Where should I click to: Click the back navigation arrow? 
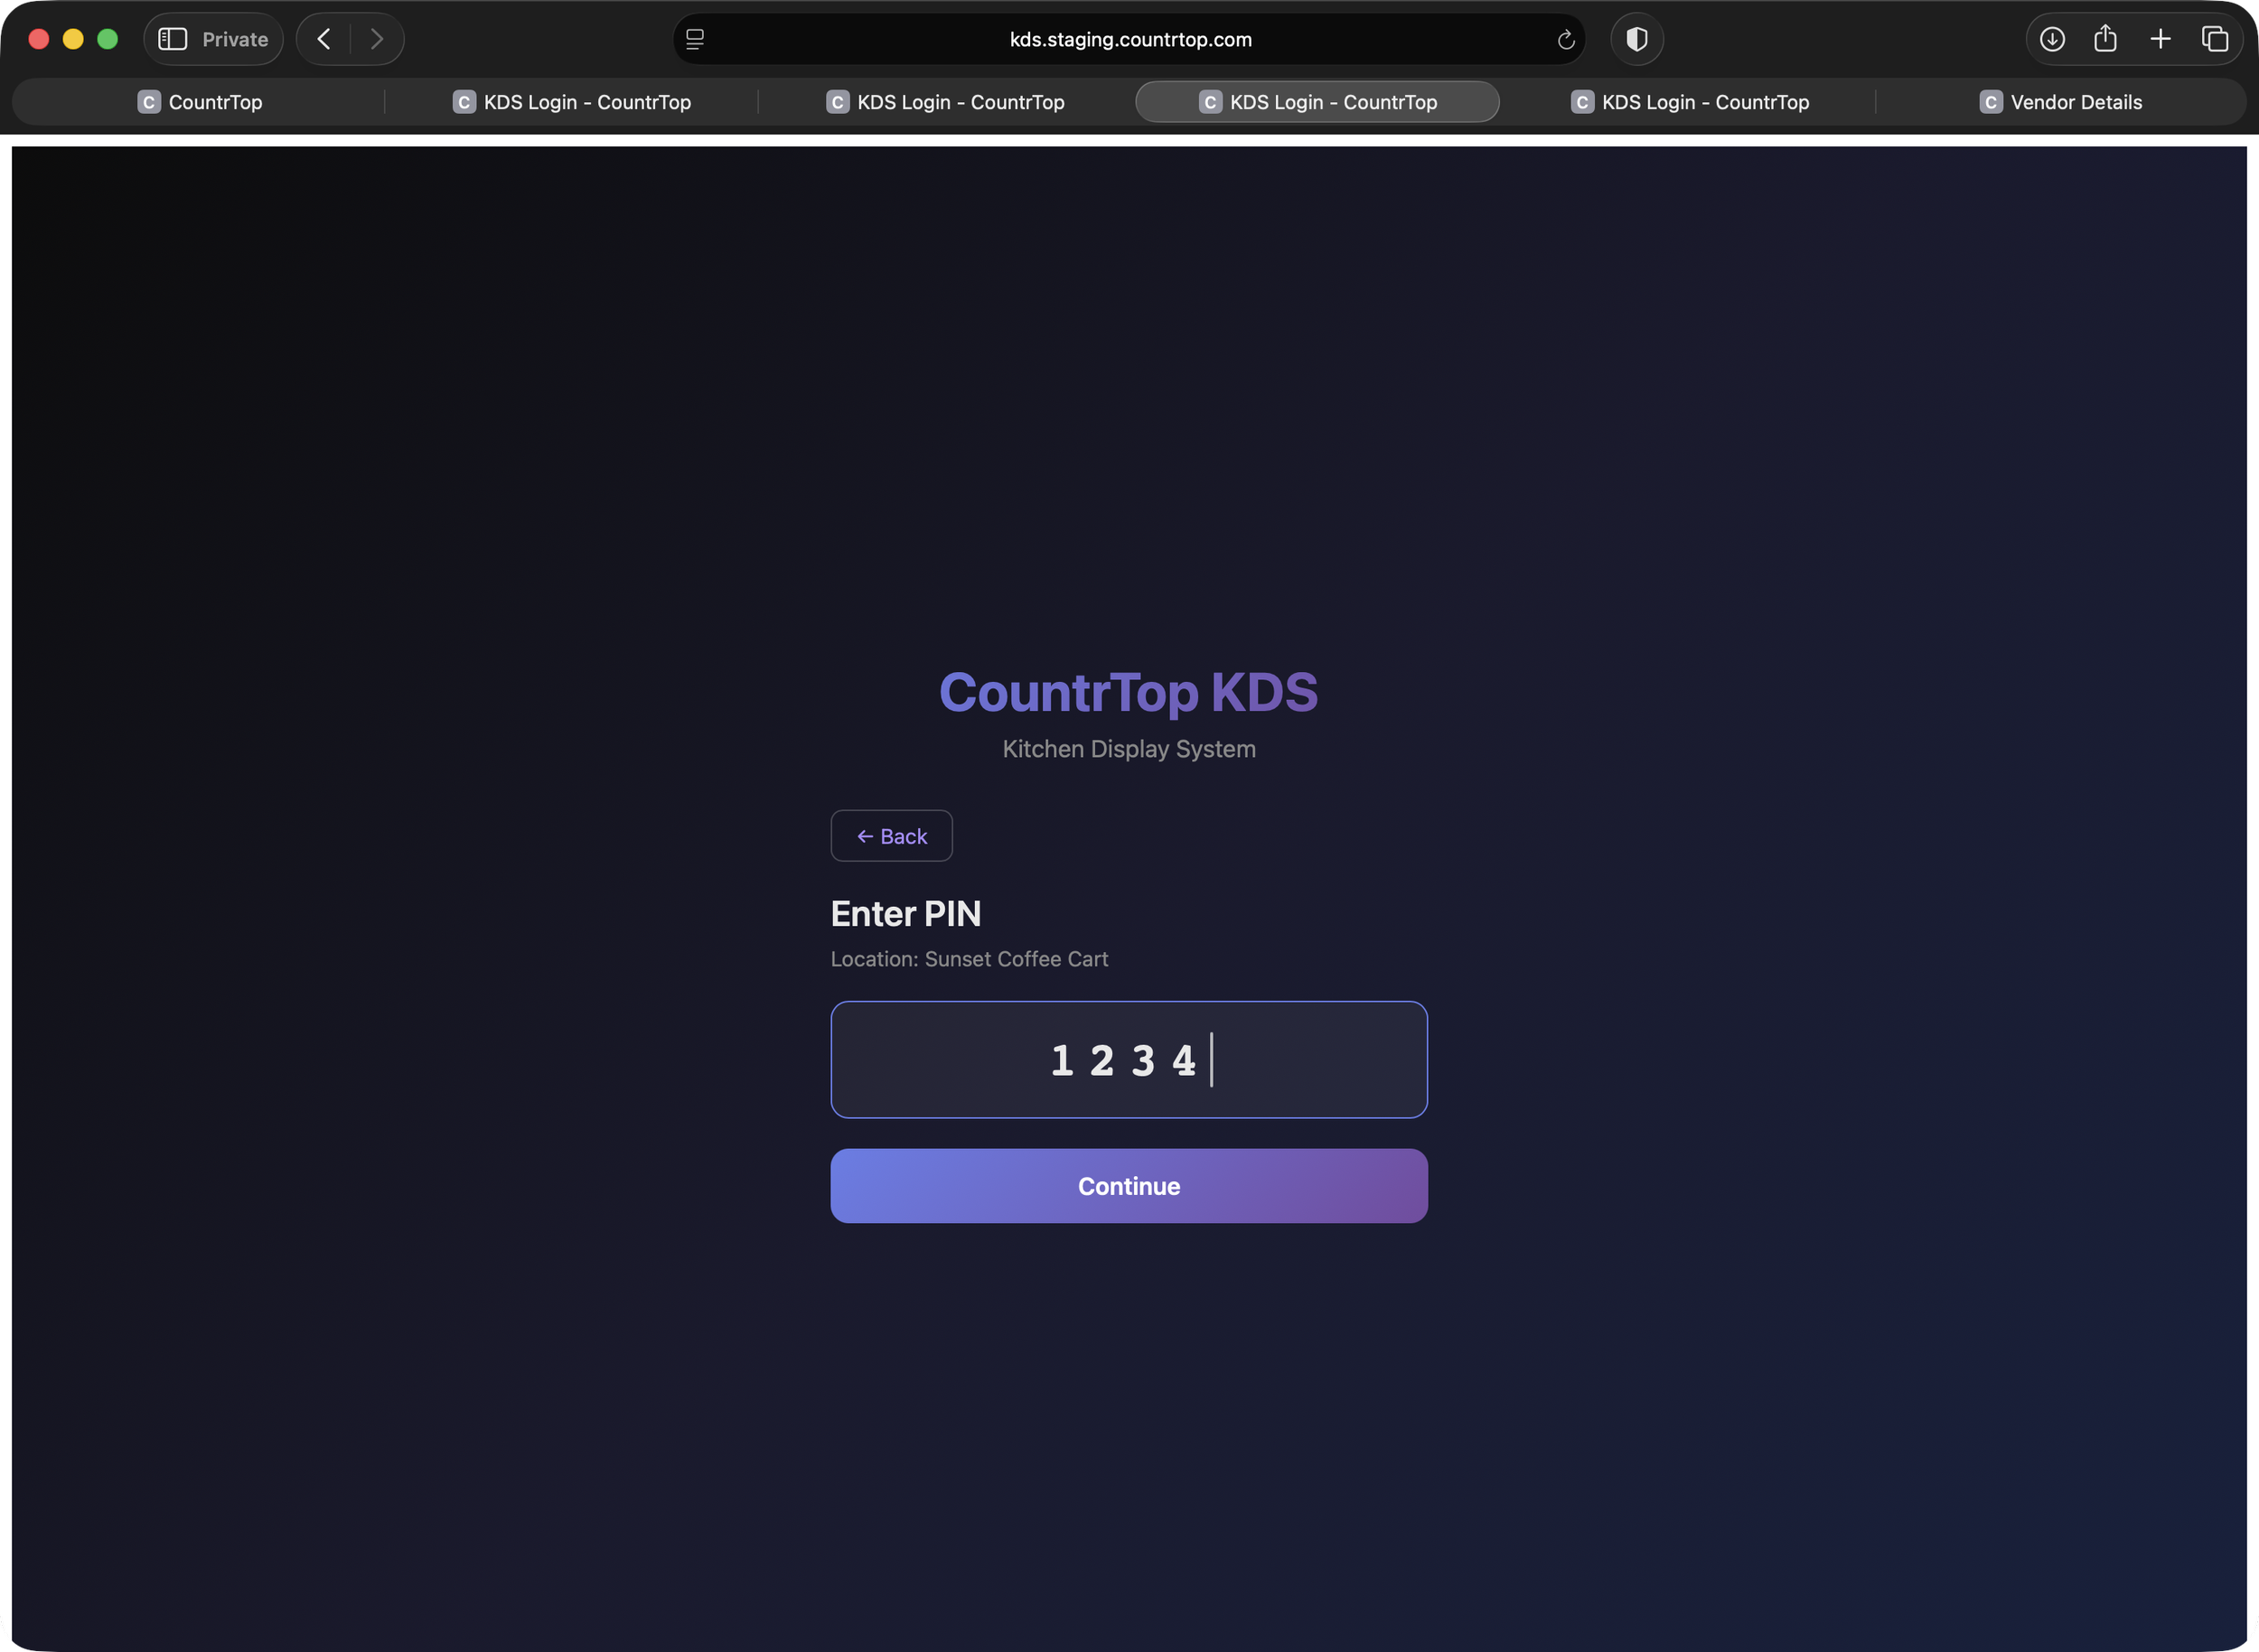323,38
